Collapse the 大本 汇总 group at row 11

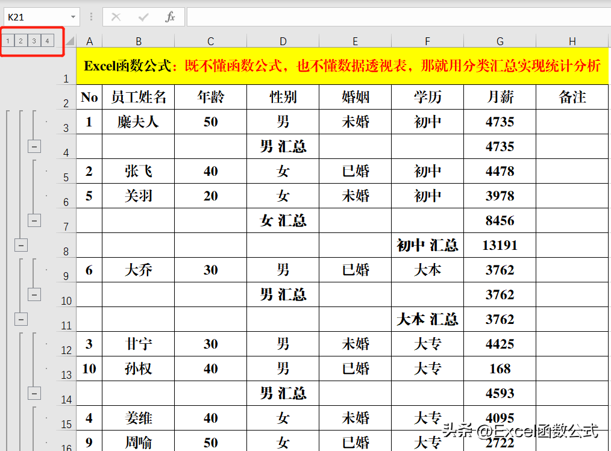coord(21,319)
